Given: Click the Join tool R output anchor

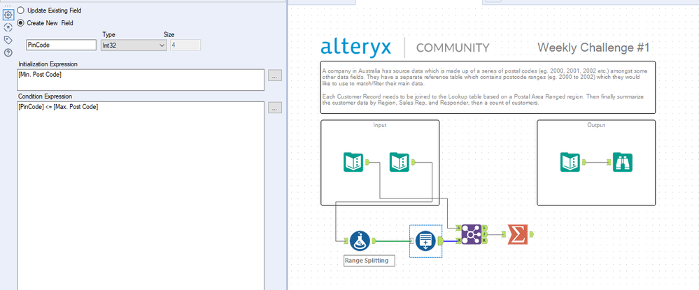Looking at the screenshot, I should point(485,240).
